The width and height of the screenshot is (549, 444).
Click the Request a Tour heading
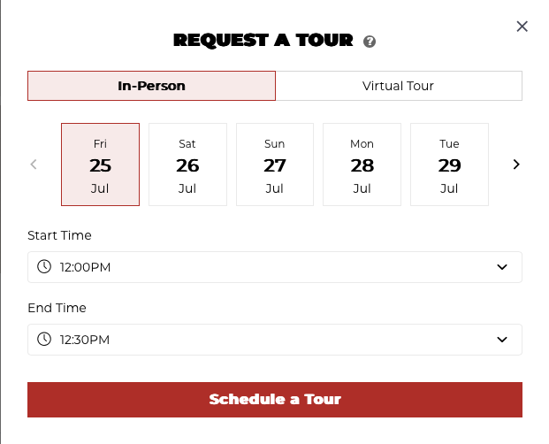(263, 41)
